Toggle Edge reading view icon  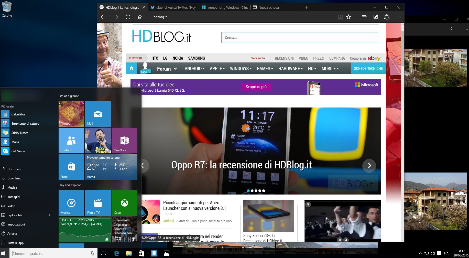click(x=340, y=17)
